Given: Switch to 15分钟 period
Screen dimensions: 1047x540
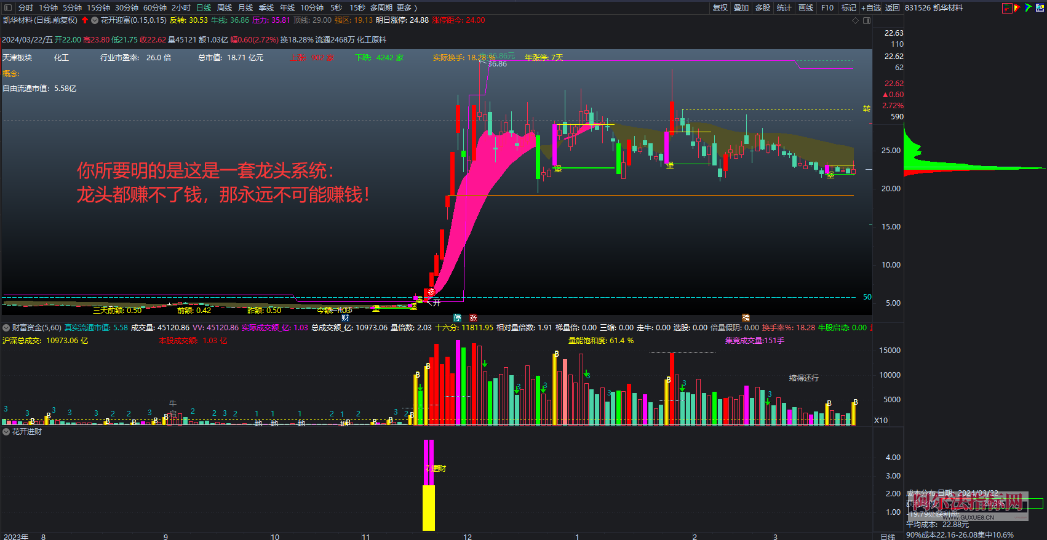Looking at the screenshot, I should click(98, 7).
